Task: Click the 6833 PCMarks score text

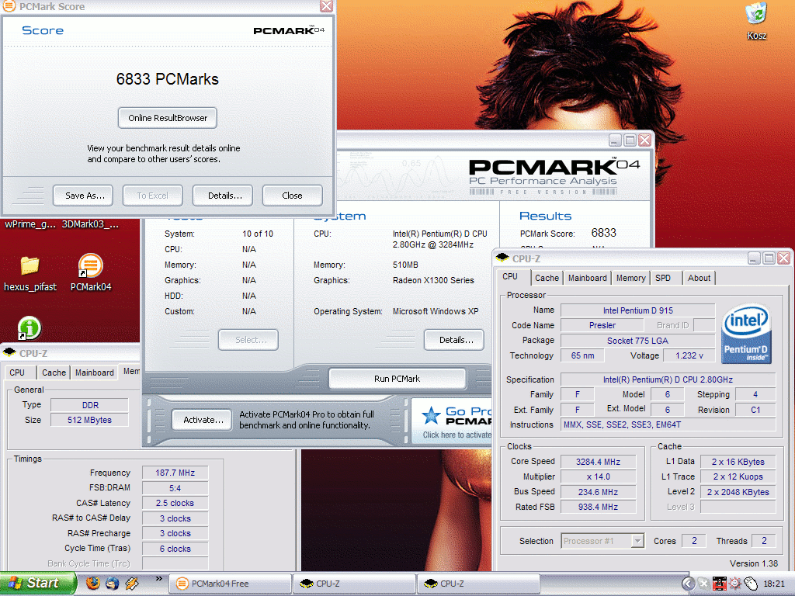Action: (x=168, y=79)
